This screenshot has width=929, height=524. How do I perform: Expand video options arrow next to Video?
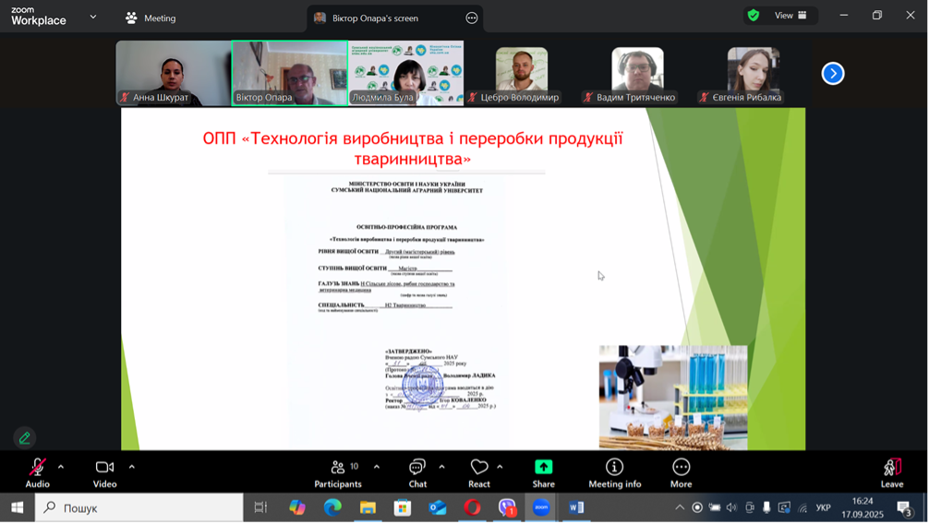[x=132, y=467]
